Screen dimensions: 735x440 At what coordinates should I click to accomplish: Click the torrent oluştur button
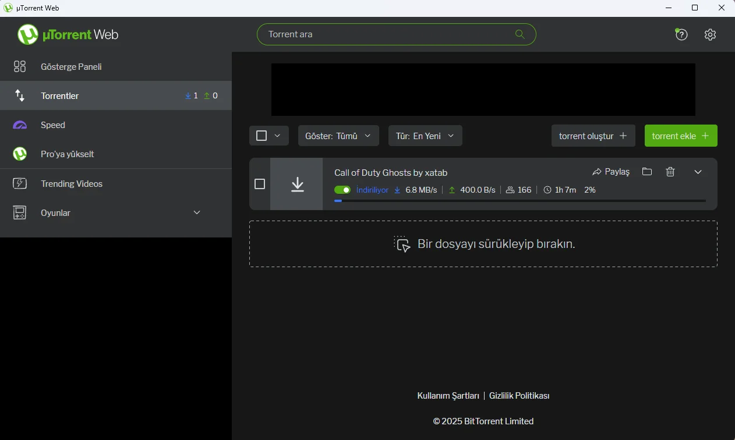(x=593, y=136)
